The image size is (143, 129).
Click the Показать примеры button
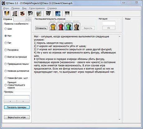coord(17,107)
